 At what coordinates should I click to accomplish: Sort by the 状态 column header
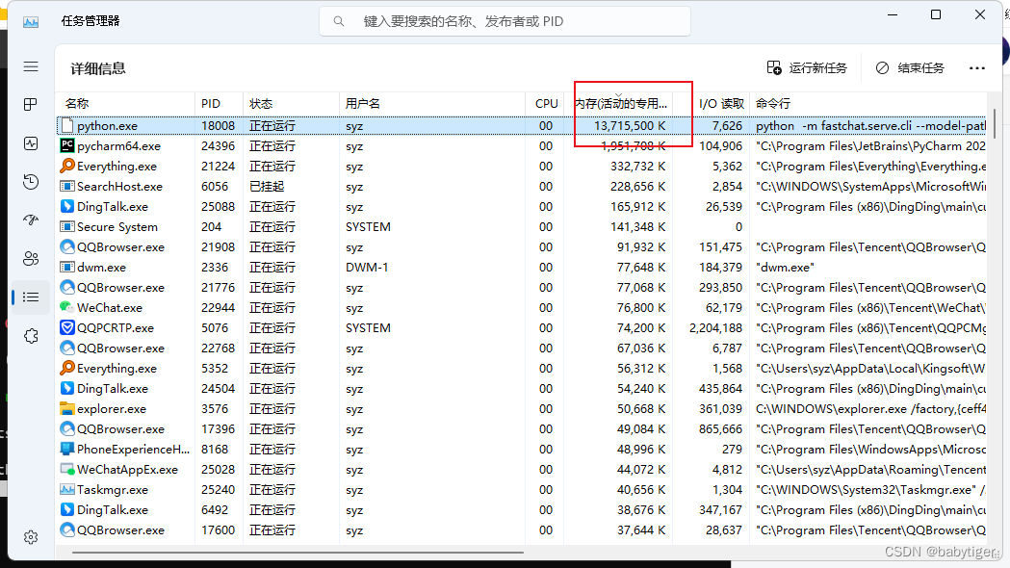pos(291,104)
